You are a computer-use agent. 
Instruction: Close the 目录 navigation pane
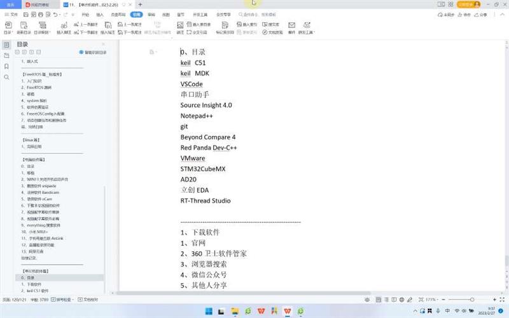104,44
